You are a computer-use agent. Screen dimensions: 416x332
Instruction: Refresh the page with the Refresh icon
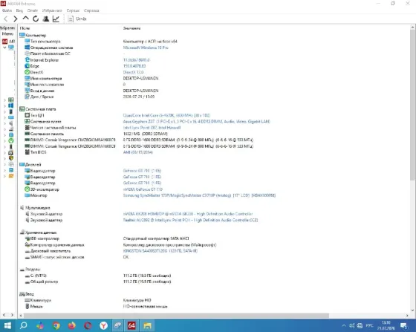point(36,19)
